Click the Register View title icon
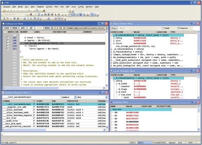This screenshot has height=145, width=202. [112, 101]
